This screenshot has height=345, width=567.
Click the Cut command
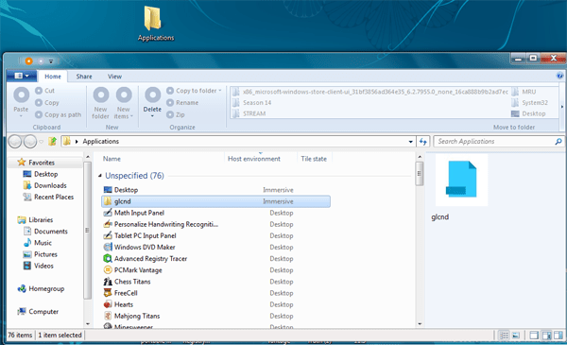[x=44, y=91]
